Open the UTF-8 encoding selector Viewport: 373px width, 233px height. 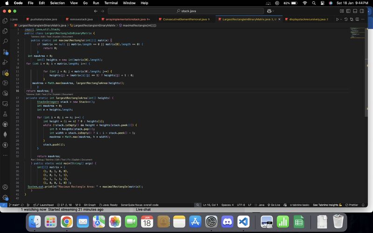(241, 205)
